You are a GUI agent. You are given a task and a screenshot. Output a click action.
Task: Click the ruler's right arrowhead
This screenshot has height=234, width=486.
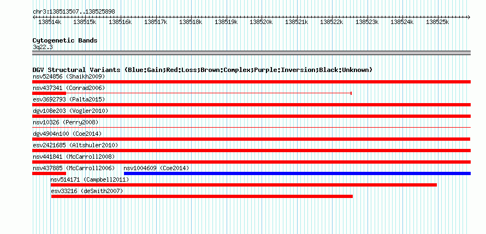[469, 17]
